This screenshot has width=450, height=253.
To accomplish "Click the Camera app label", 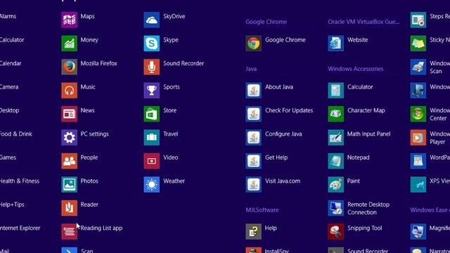I will tap(9, 87).
